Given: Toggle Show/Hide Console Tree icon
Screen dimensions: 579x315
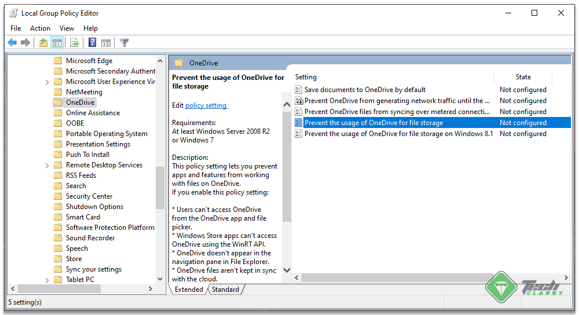Looking at the screenshot, I should click(57, 43).
